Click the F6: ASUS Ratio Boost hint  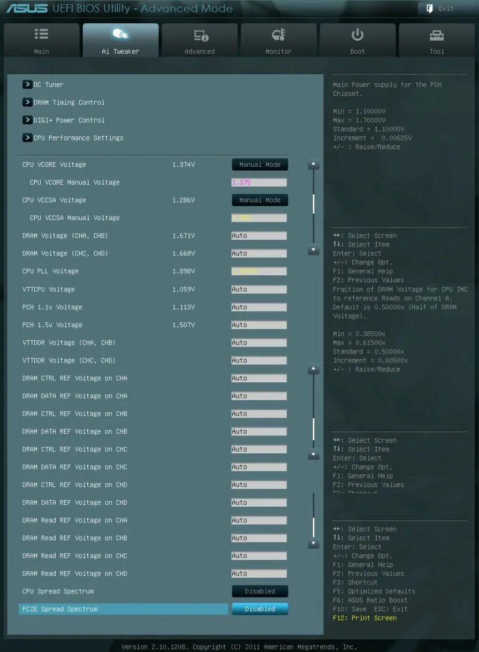(x=370, y=600)
